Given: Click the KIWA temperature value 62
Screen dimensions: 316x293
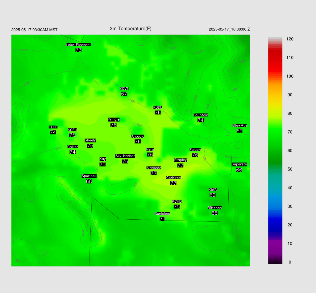Looking at the screenshot, I should (x=213, y=195).
